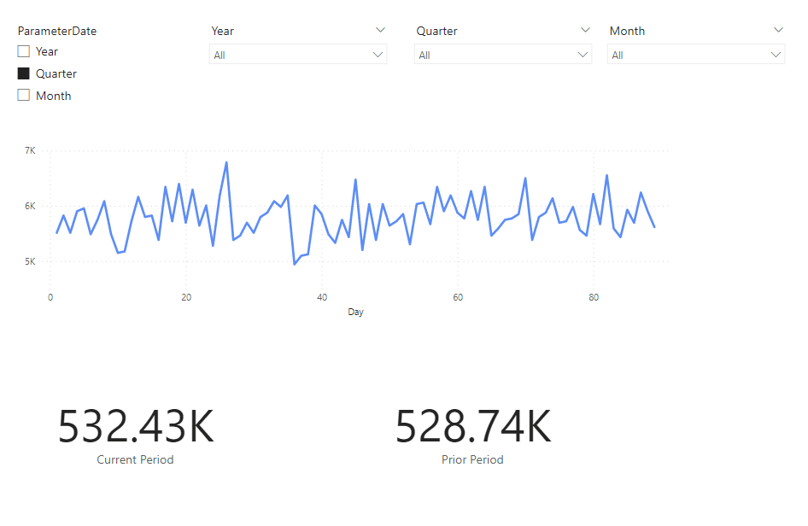Click the Quarter slicer header label
The image size is (808, 526).
pos(437,32)
